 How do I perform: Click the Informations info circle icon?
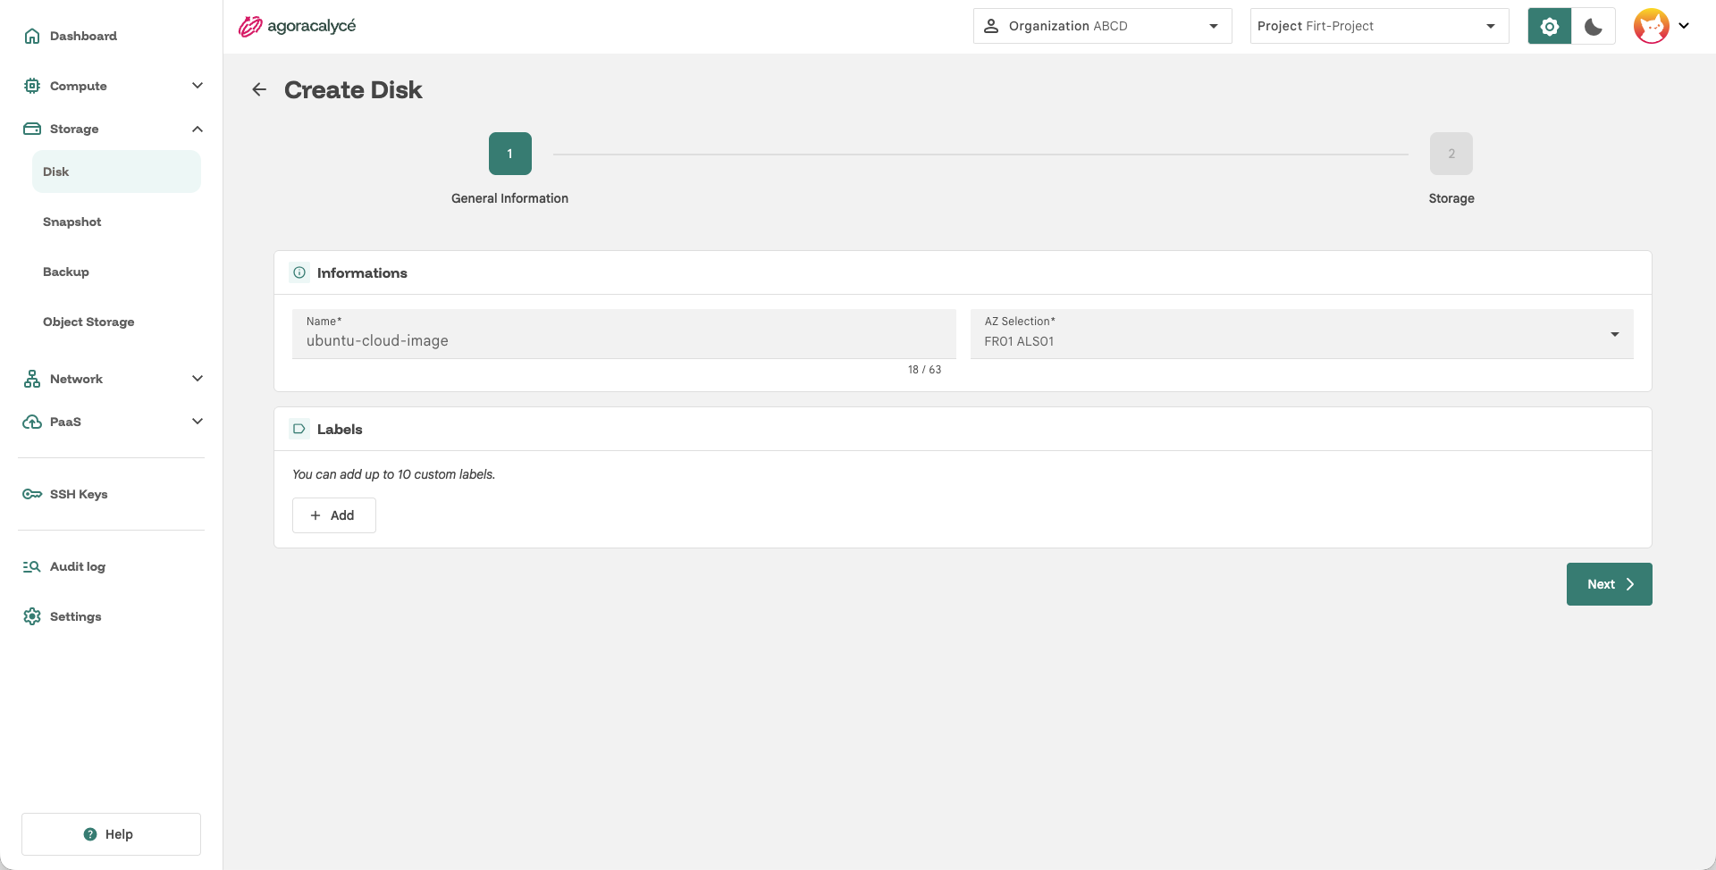(x=299, y=272)
